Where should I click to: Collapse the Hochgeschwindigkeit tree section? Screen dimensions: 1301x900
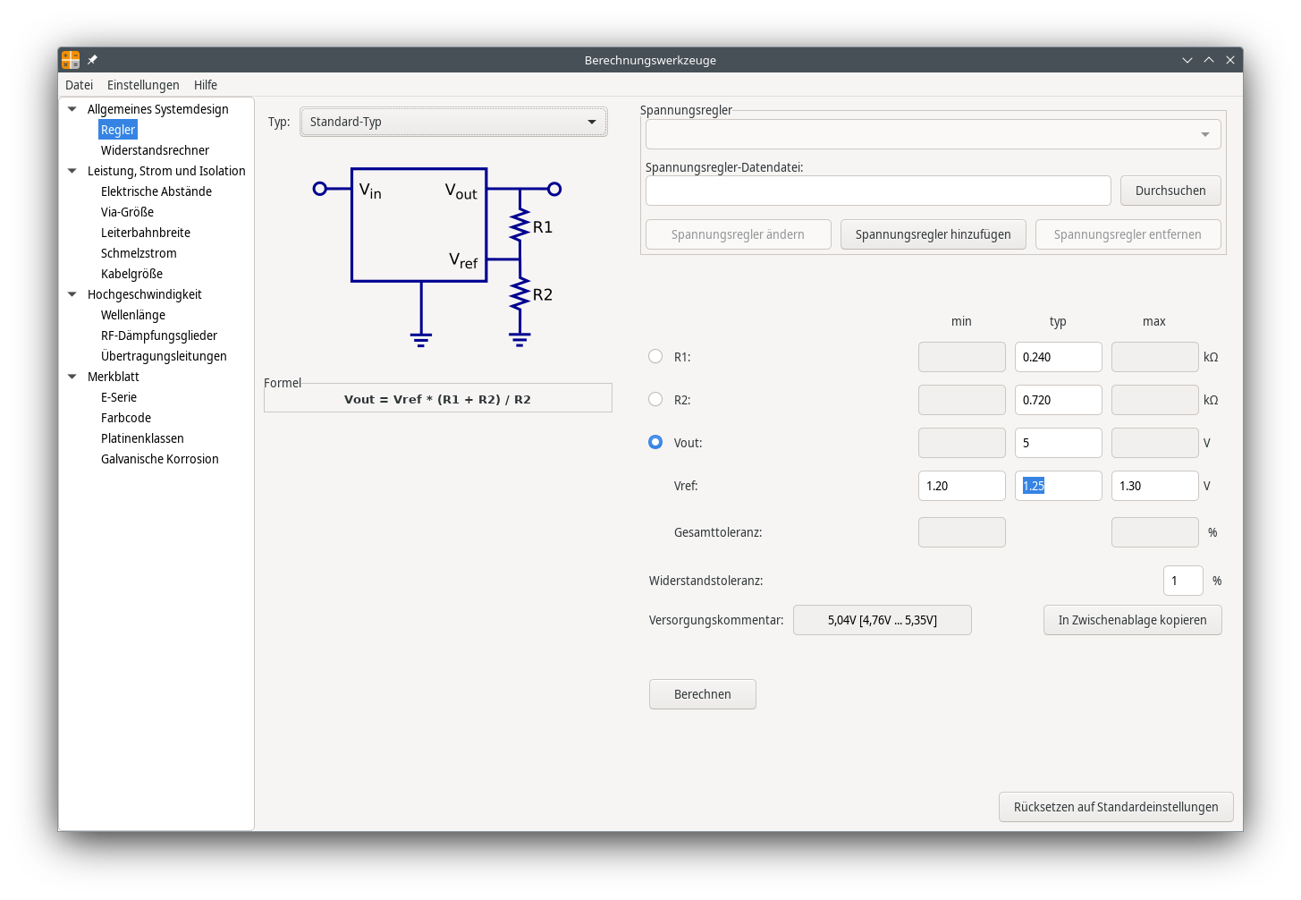click(x=72, y=294)
